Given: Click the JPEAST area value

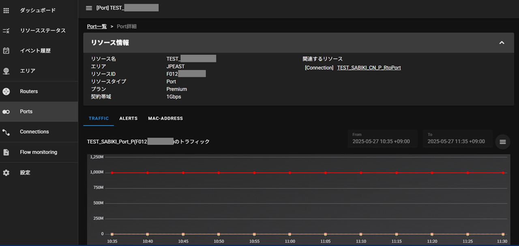Looking at the screenshot, I should (x=176, y=67).
